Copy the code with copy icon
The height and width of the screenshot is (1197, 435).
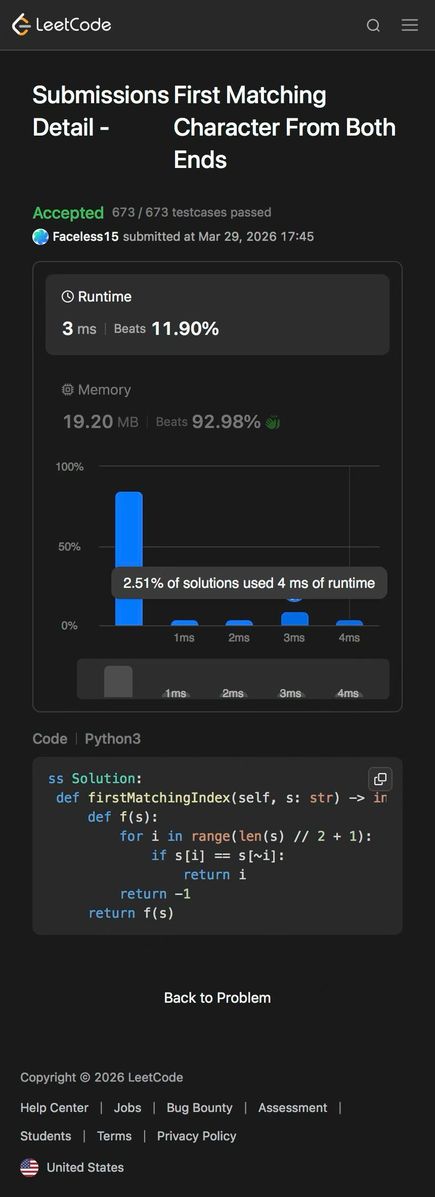(380, 779)
